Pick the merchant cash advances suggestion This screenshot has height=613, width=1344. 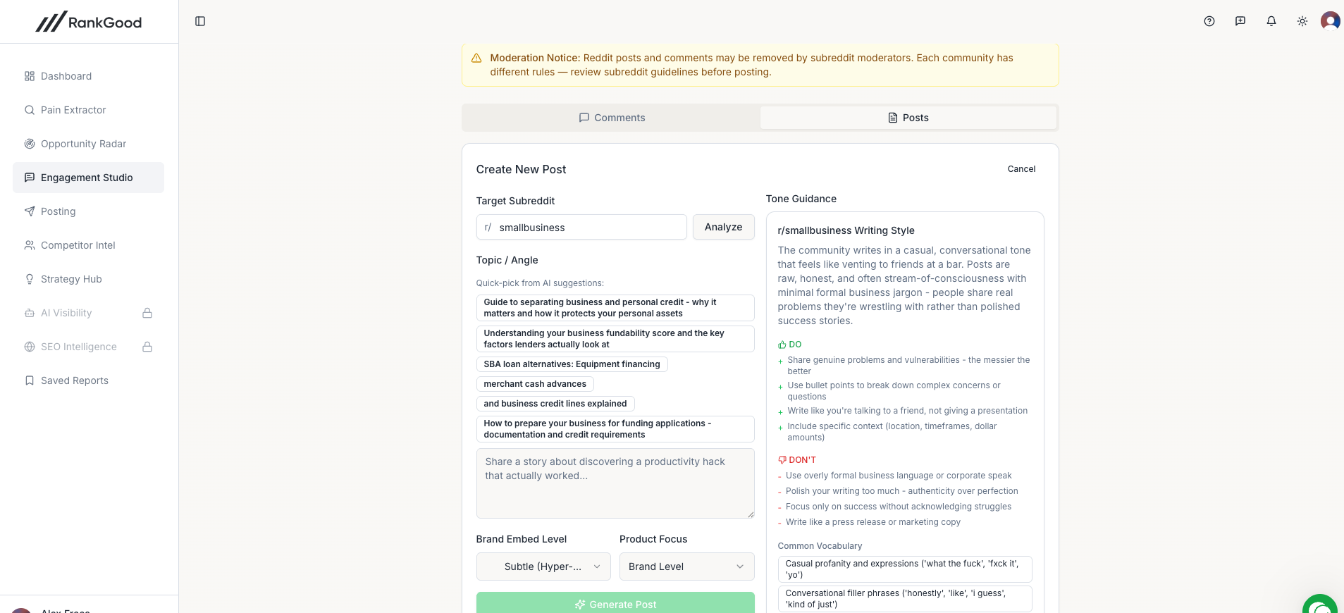click(535, 384)
